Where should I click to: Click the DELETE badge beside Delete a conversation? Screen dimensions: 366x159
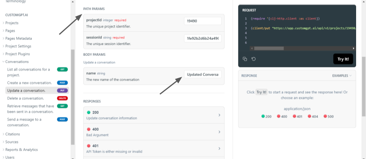click(62, 98)
